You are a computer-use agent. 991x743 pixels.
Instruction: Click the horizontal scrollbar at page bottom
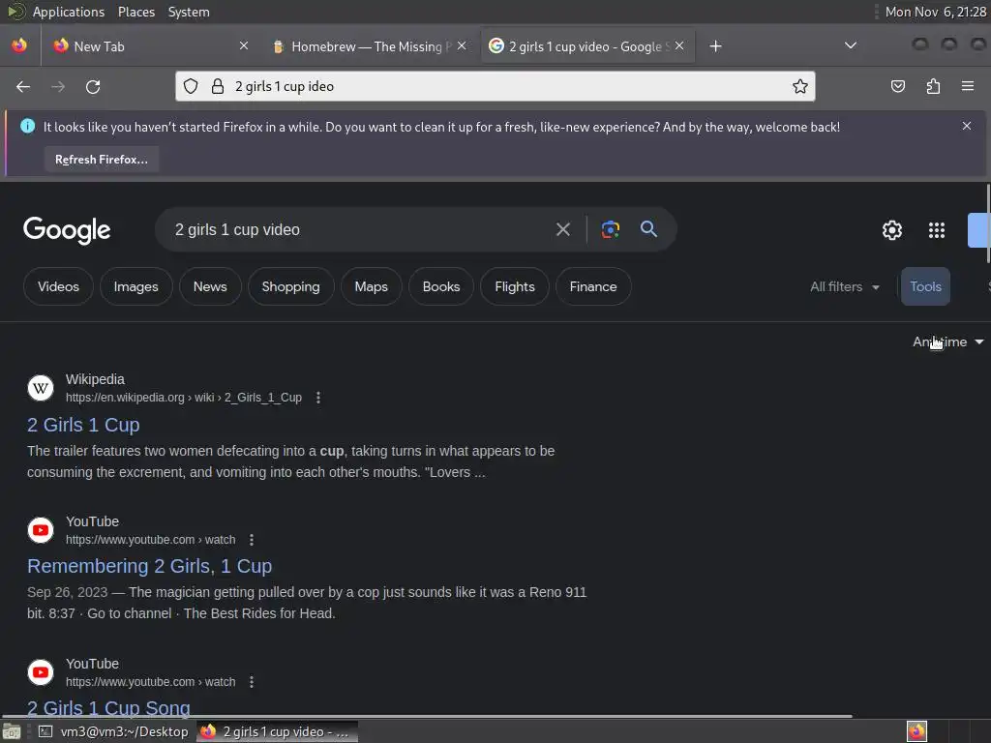click(x=427, y=716)
